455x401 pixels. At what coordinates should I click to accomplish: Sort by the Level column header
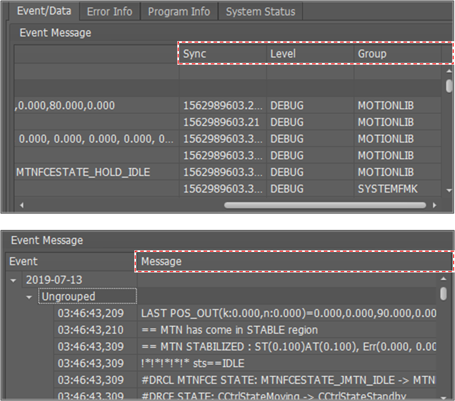310,54
